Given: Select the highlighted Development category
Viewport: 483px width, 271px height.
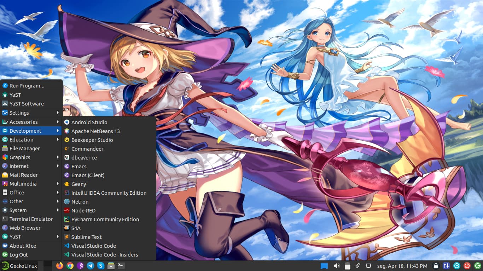Looking at the screenshot, I should pyautogui.click(x=31, y=131).
